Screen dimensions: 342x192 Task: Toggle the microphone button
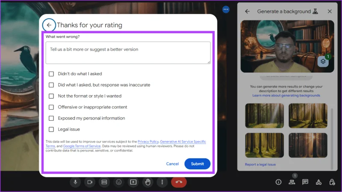[75, 182]
